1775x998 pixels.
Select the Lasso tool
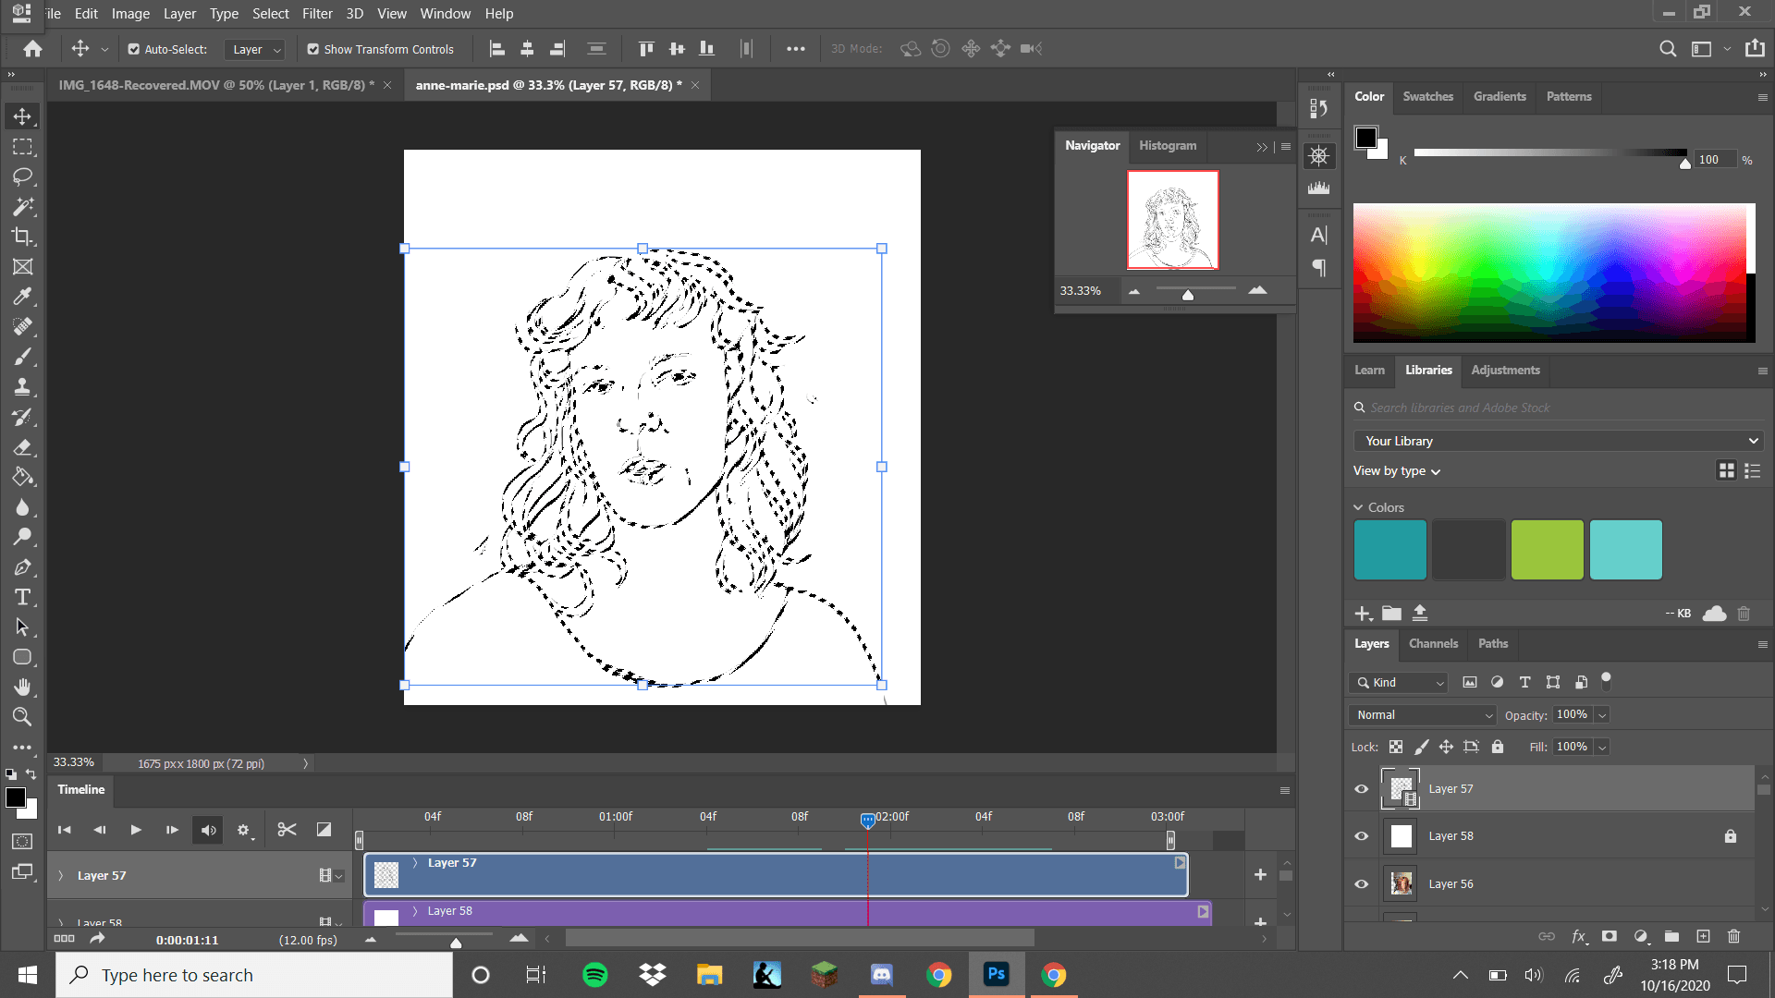(22, 176)
